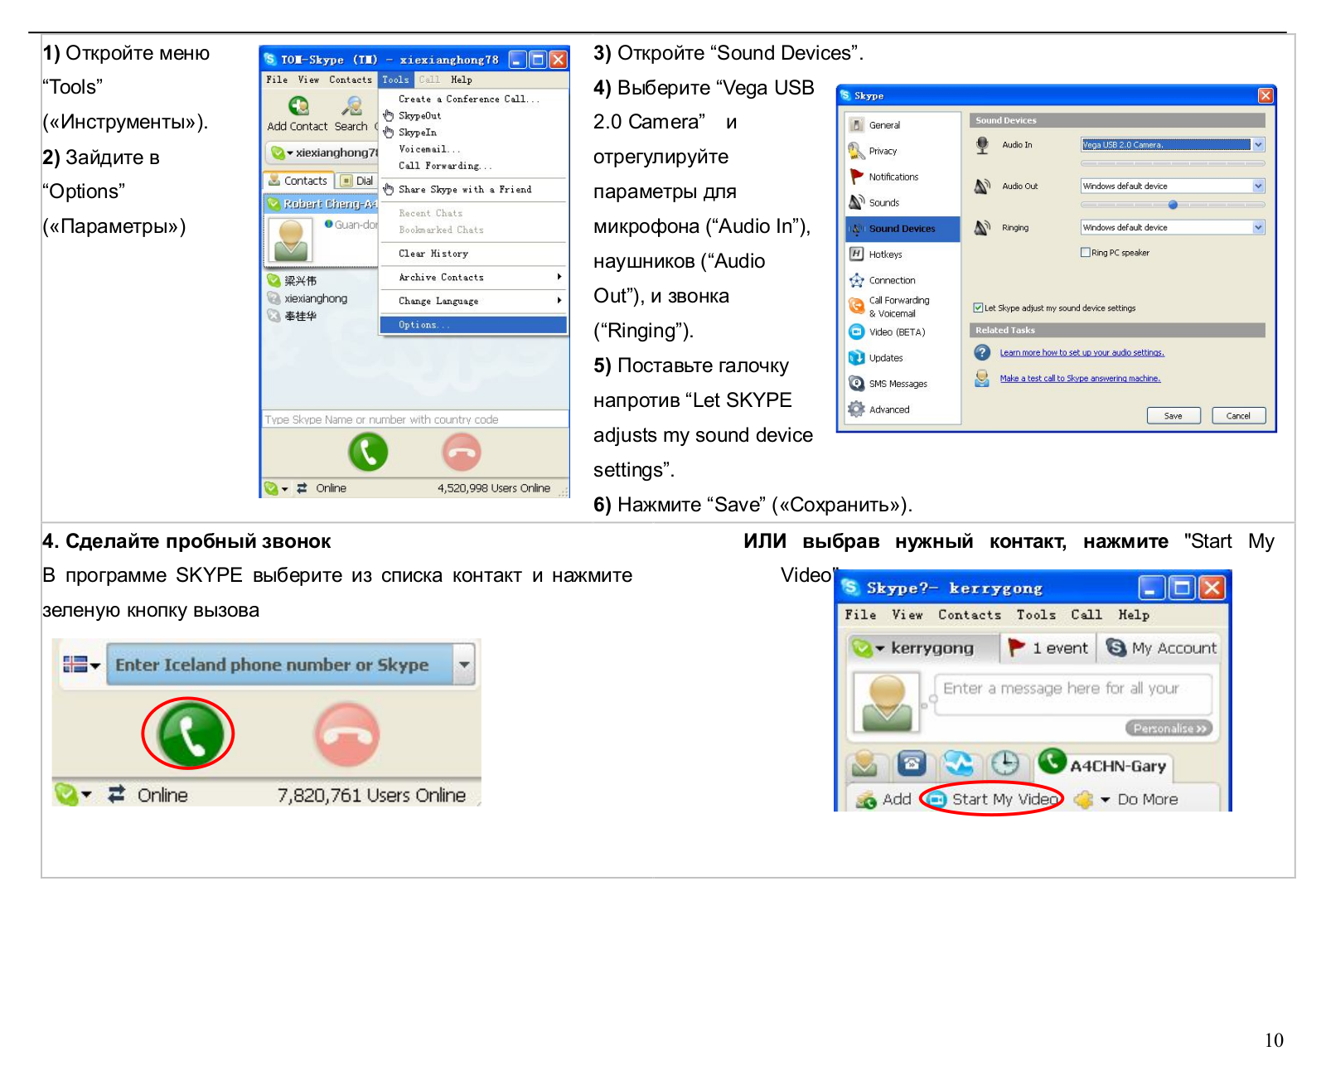Click Personalise button in kerrygong window
The height and width of the screenshot is (1075, 1326).
1169,729
